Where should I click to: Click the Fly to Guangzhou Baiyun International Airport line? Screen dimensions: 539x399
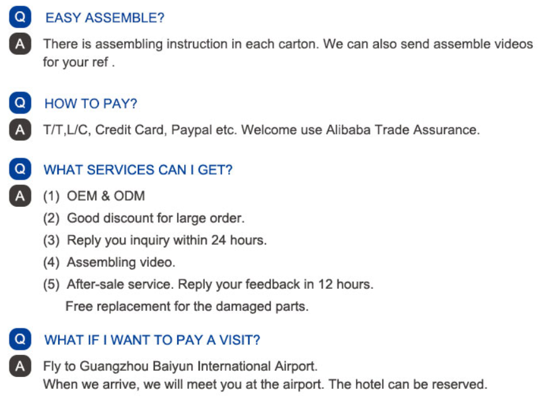(180, 366)
